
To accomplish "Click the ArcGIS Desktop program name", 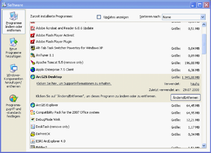I will point(49,77).
